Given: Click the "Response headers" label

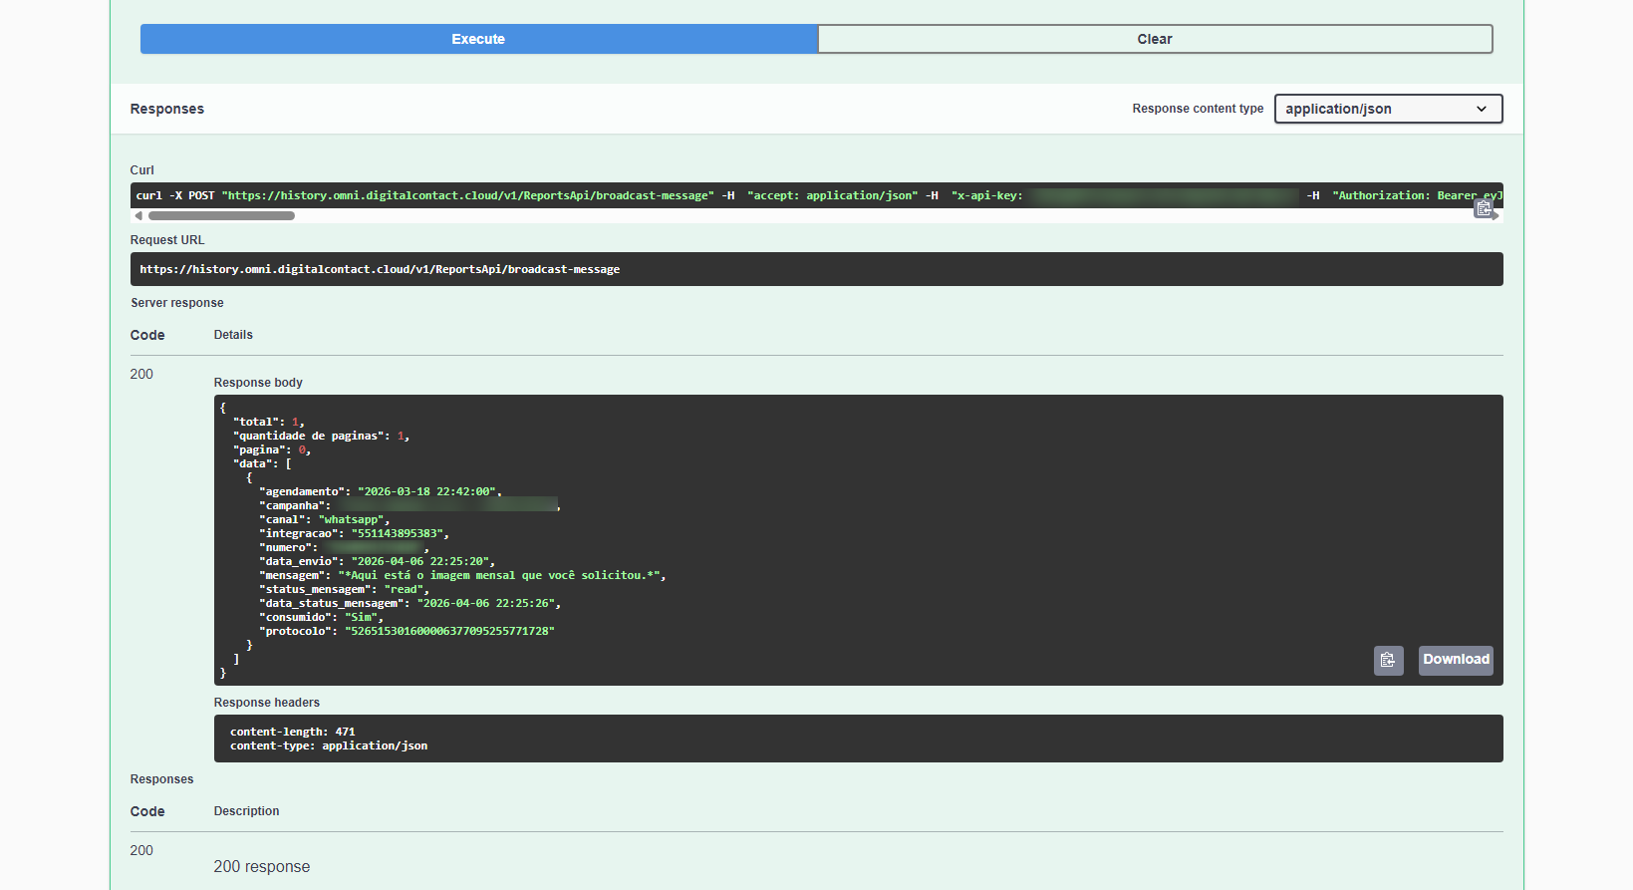Looking at the screenshot, I should [267, 703].
